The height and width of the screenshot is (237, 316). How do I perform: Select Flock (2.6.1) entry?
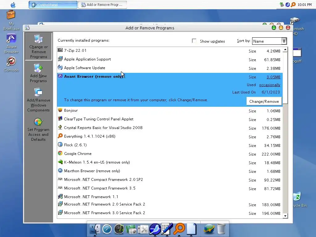point(170,145)
